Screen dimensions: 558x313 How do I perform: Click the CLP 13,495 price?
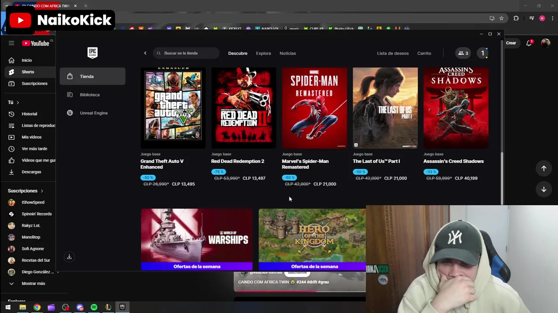pyautogui.click(x=183, y=184)
